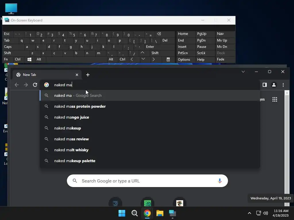Click the Enter key on On-Screen Keyboard
Viewport: 294px width, 220px height.
[x=160, y=47]
